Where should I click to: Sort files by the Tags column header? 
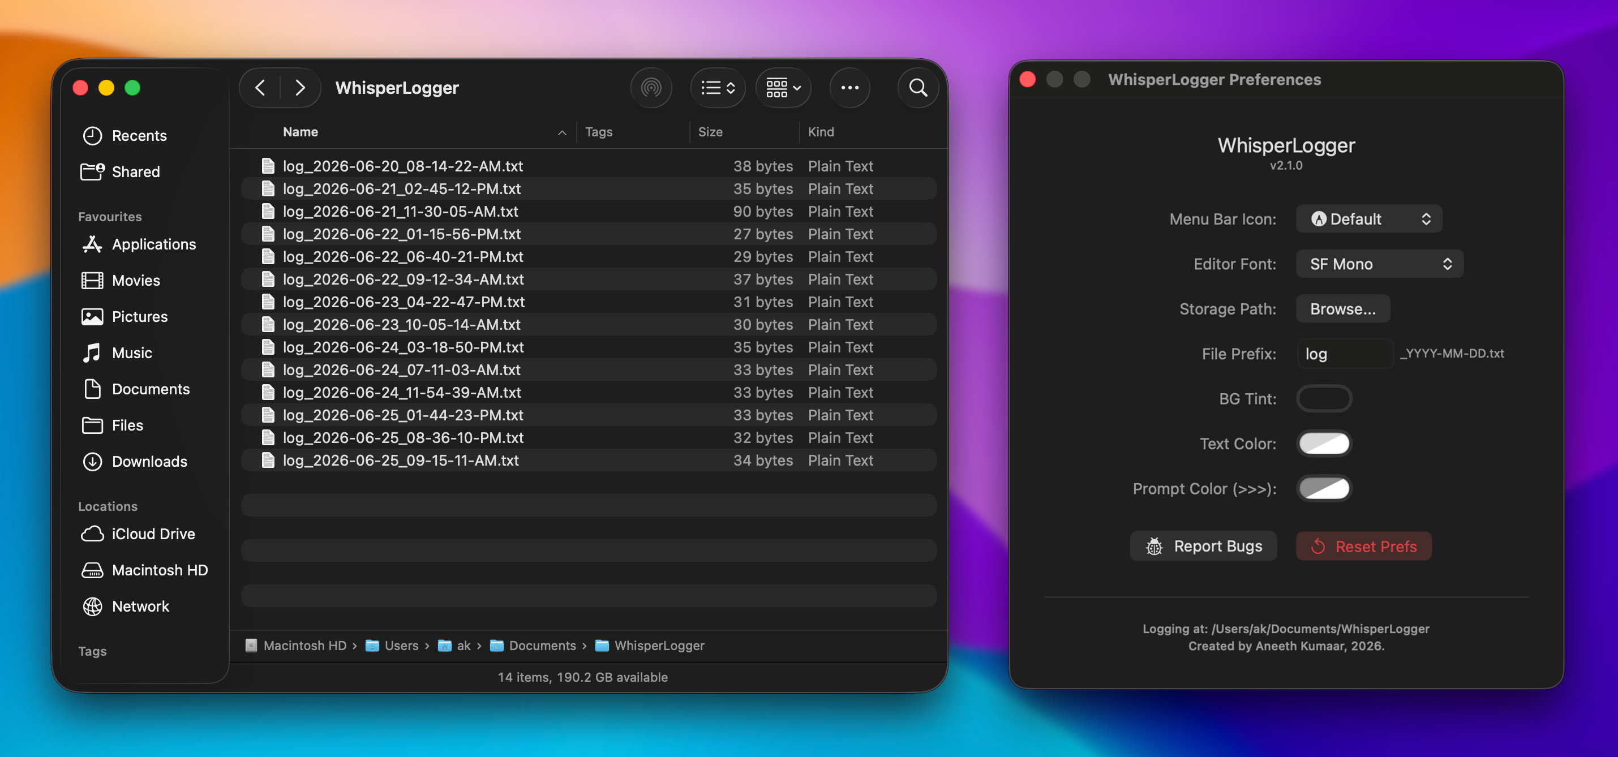pyautogui.click(x=599, y=132)
